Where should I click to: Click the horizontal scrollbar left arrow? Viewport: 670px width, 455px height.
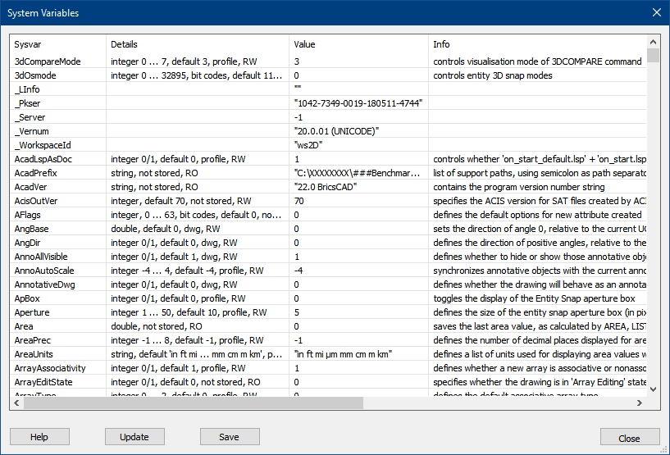click(x=17, y=403)
